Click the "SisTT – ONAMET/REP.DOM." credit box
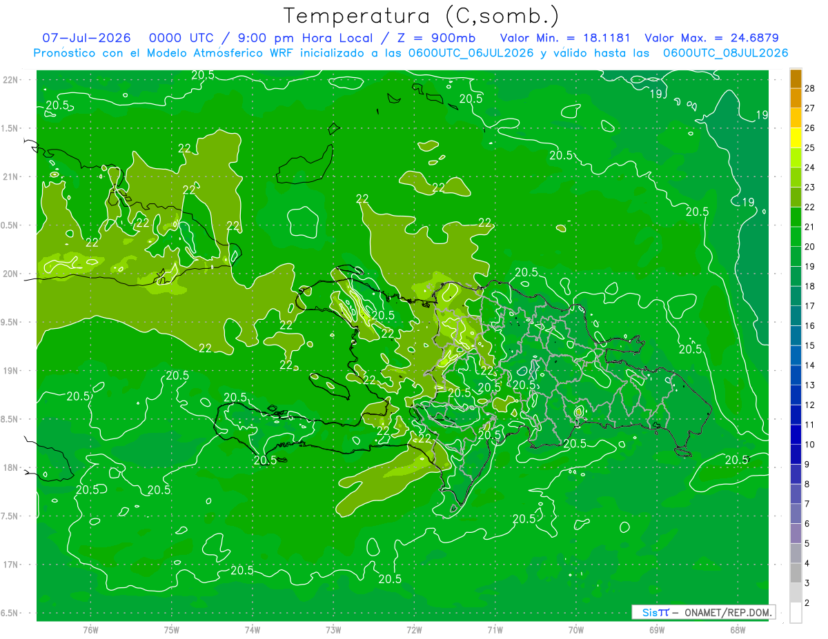 (704, 612)
